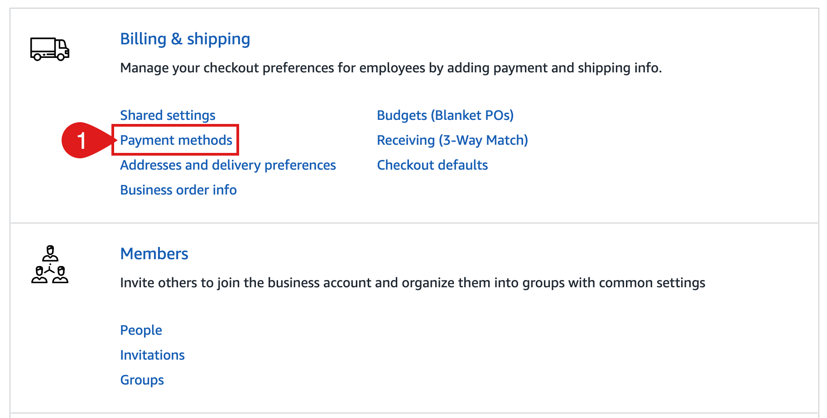
Task: View the Invitations link
Action: pyautogui.click(x=152, y=355)
